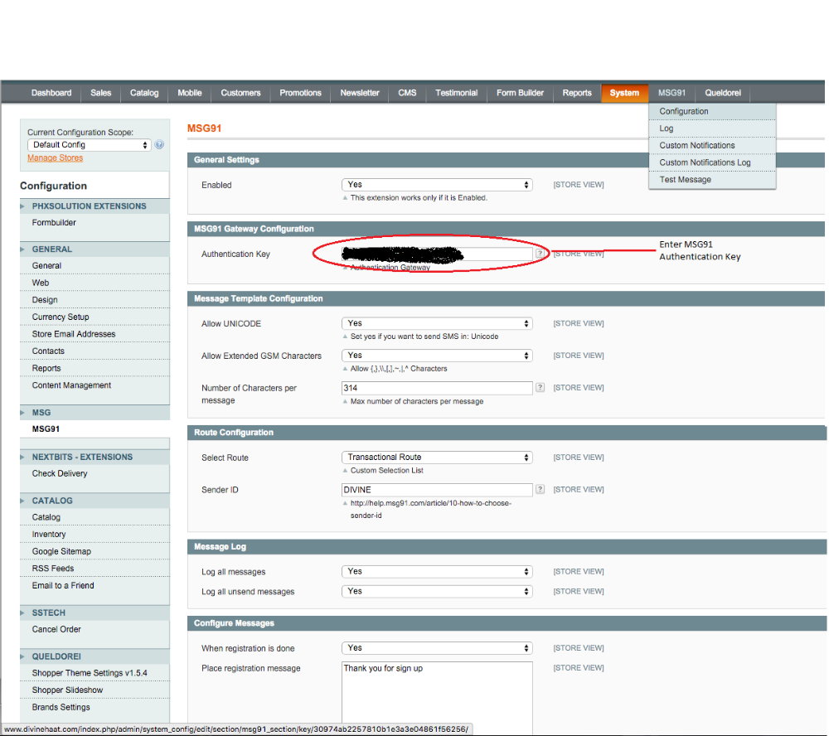
Task: Click the help icon beside Configuration Scope
Action: coord(159,144)
